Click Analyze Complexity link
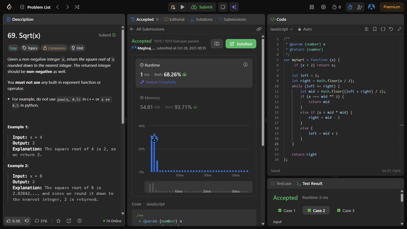 (158, 82)
